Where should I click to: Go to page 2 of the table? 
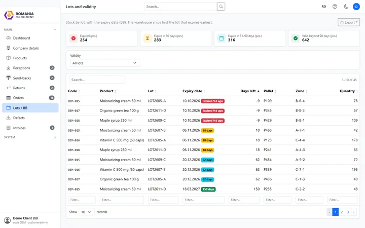point(342,212)
